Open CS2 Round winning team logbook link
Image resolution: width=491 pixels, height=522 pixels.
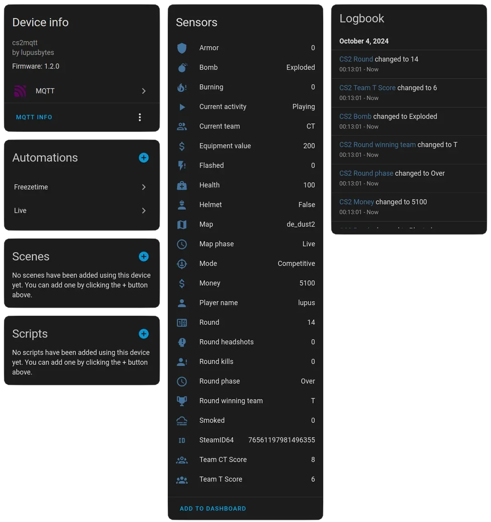[x=377, y=145]
